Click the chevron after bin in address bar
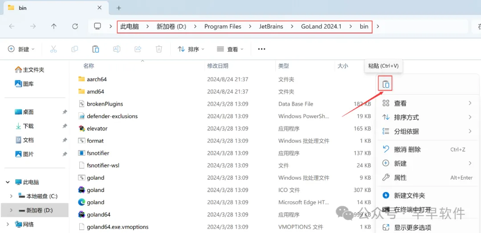This screenshot has width=481, height=233. [x=378, y=26]
